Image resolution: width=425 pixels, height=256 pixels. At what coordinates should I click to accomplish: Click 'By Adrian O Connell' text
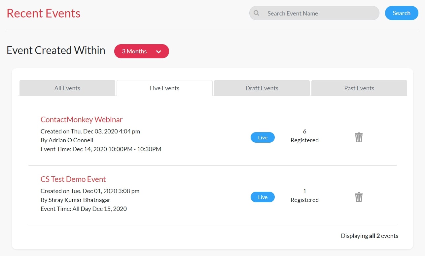67,140
